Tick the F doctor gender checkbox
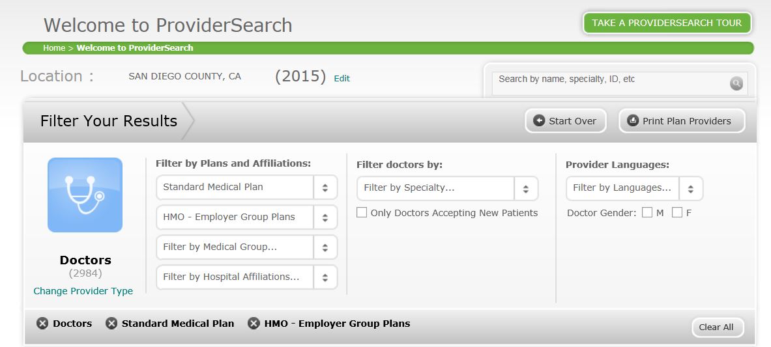Image resolution: width=771 pixels, height=347 pixels. coord(677,212)
